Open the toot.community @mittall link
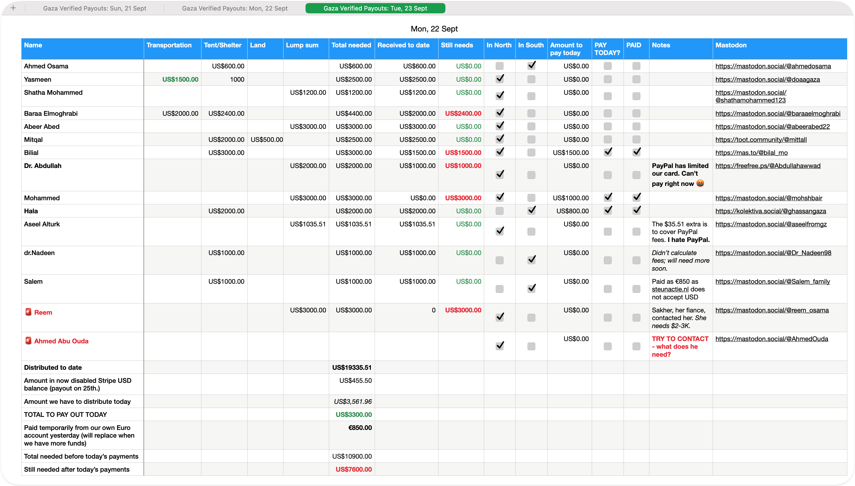This screenshot has width=855, height=486. [761, 140]
